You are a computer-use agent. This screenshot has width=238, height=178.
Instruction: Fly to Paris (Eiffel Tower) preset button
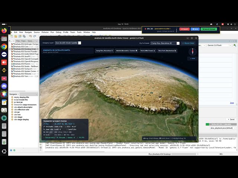coord(148,51)
